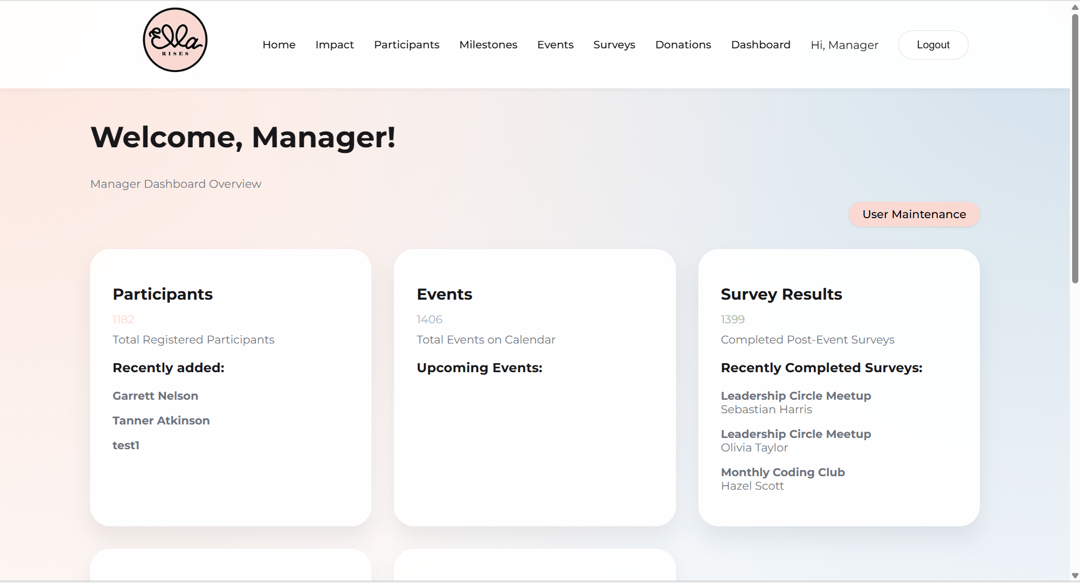Click the Survey Results card heading
The image size is (1080, 583).
[x=781, y=294]
